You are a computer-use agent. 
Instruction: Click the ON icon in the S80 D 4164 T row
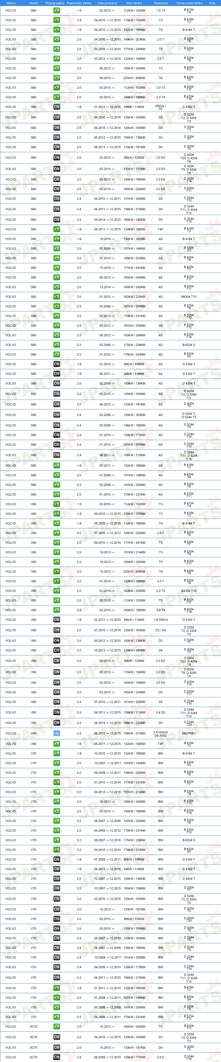pyautogui.click(x=57, y=364)
